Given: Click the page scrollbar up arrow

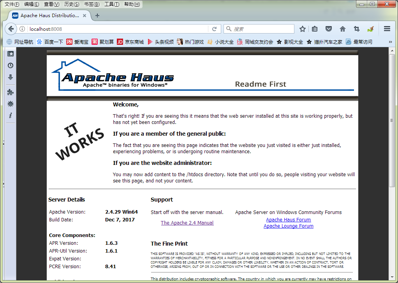Looking at the screenshot, I should coord(392,51).
